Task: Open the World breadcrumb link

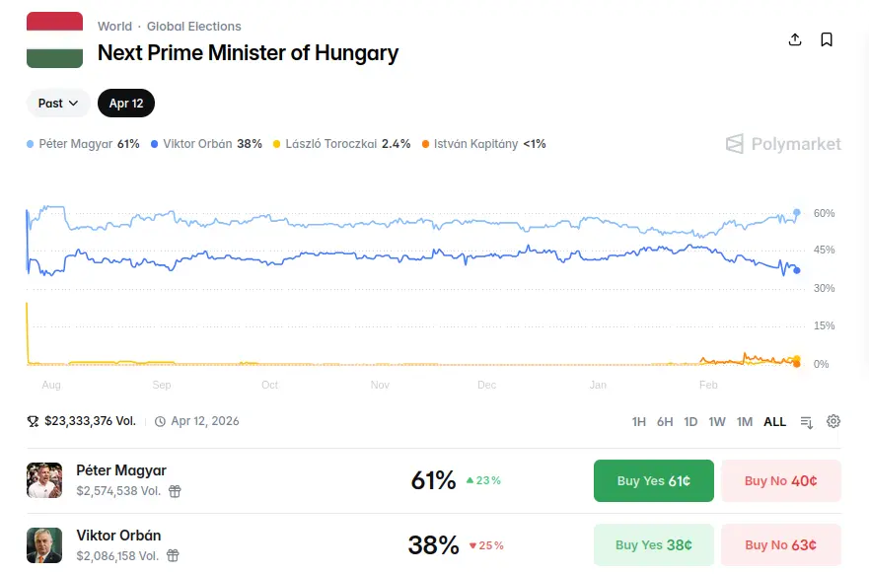Action: 114,27
